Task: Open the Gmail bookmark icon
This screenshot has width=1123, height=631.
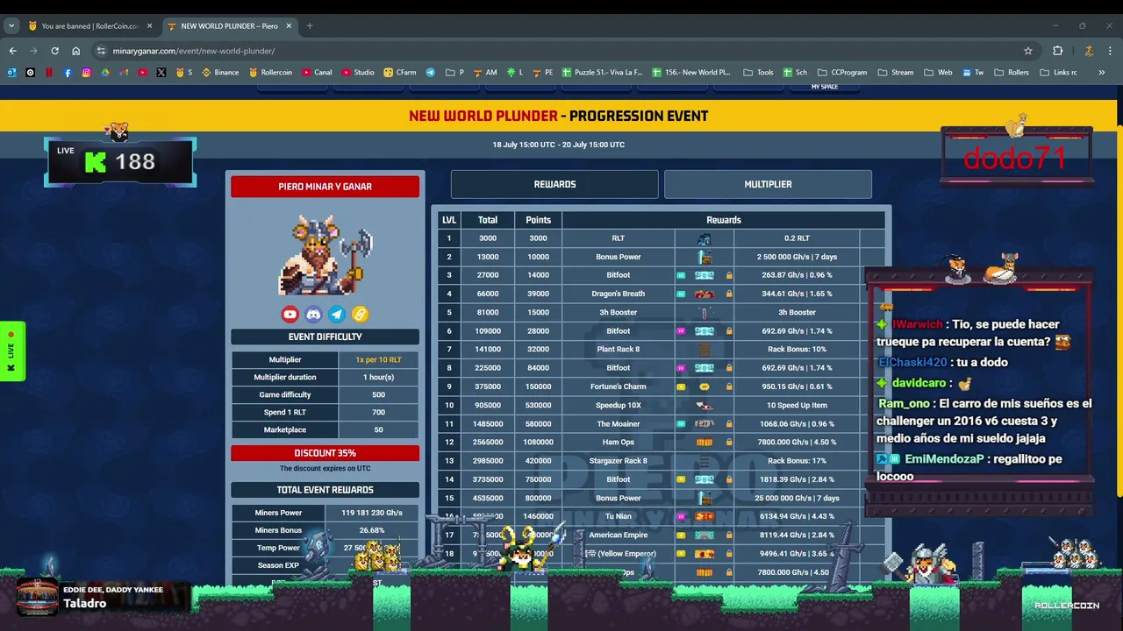Action: tap(124, 73)
